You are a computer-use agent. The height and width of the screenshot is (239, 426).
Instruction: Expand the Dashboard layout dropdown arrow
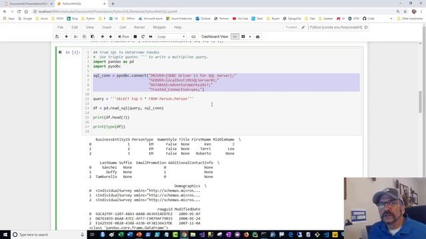click(x=250, y=37)
